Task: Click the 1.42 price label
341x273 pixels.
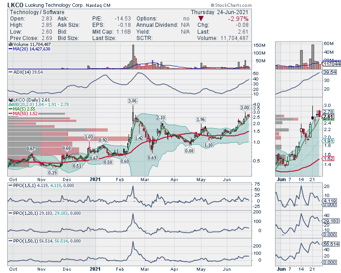Action: (x=139, y=138)
